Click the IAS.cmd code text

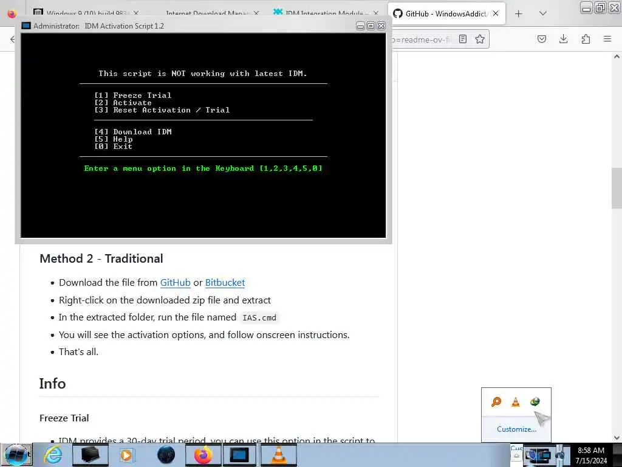(x=259, y=317)
